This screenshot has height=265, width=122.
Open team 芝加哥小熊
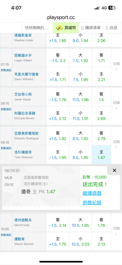coord(23,94)
